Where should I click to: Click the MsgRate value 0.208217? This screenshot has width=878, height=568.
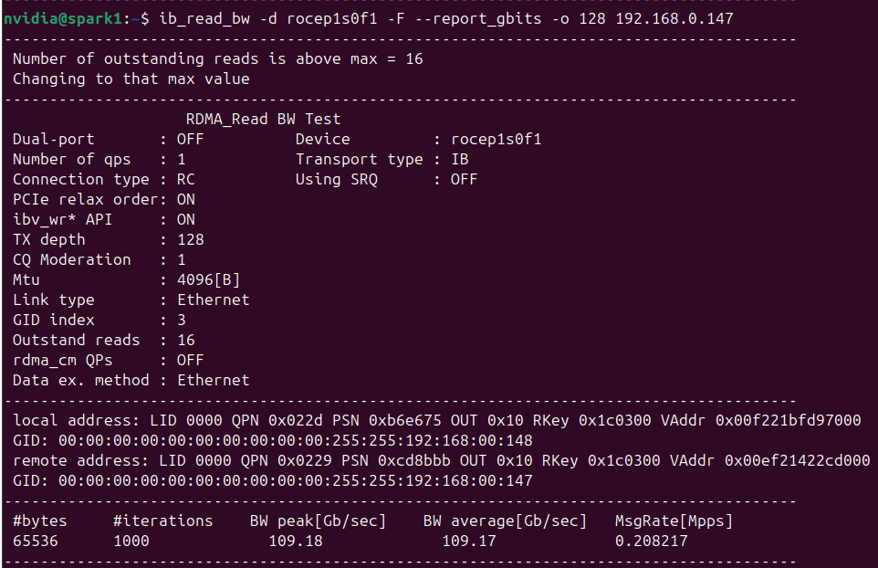[652, 542]
